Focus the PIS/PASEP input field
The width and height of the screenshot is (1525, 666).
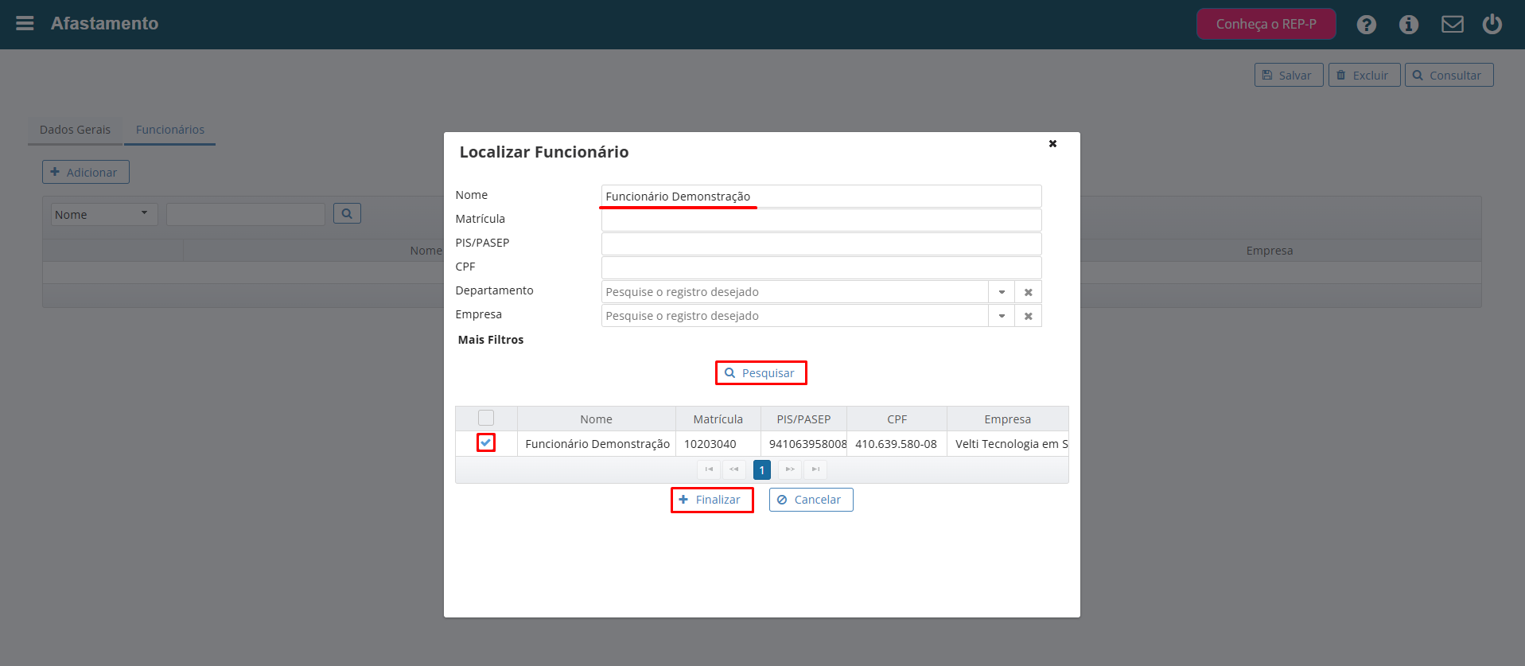pyautogui.click(x=821, y=244)
